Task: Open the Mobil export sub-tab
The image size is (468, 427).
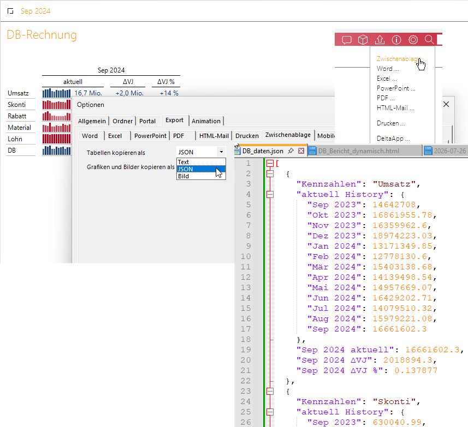Action: coord(325,136)
